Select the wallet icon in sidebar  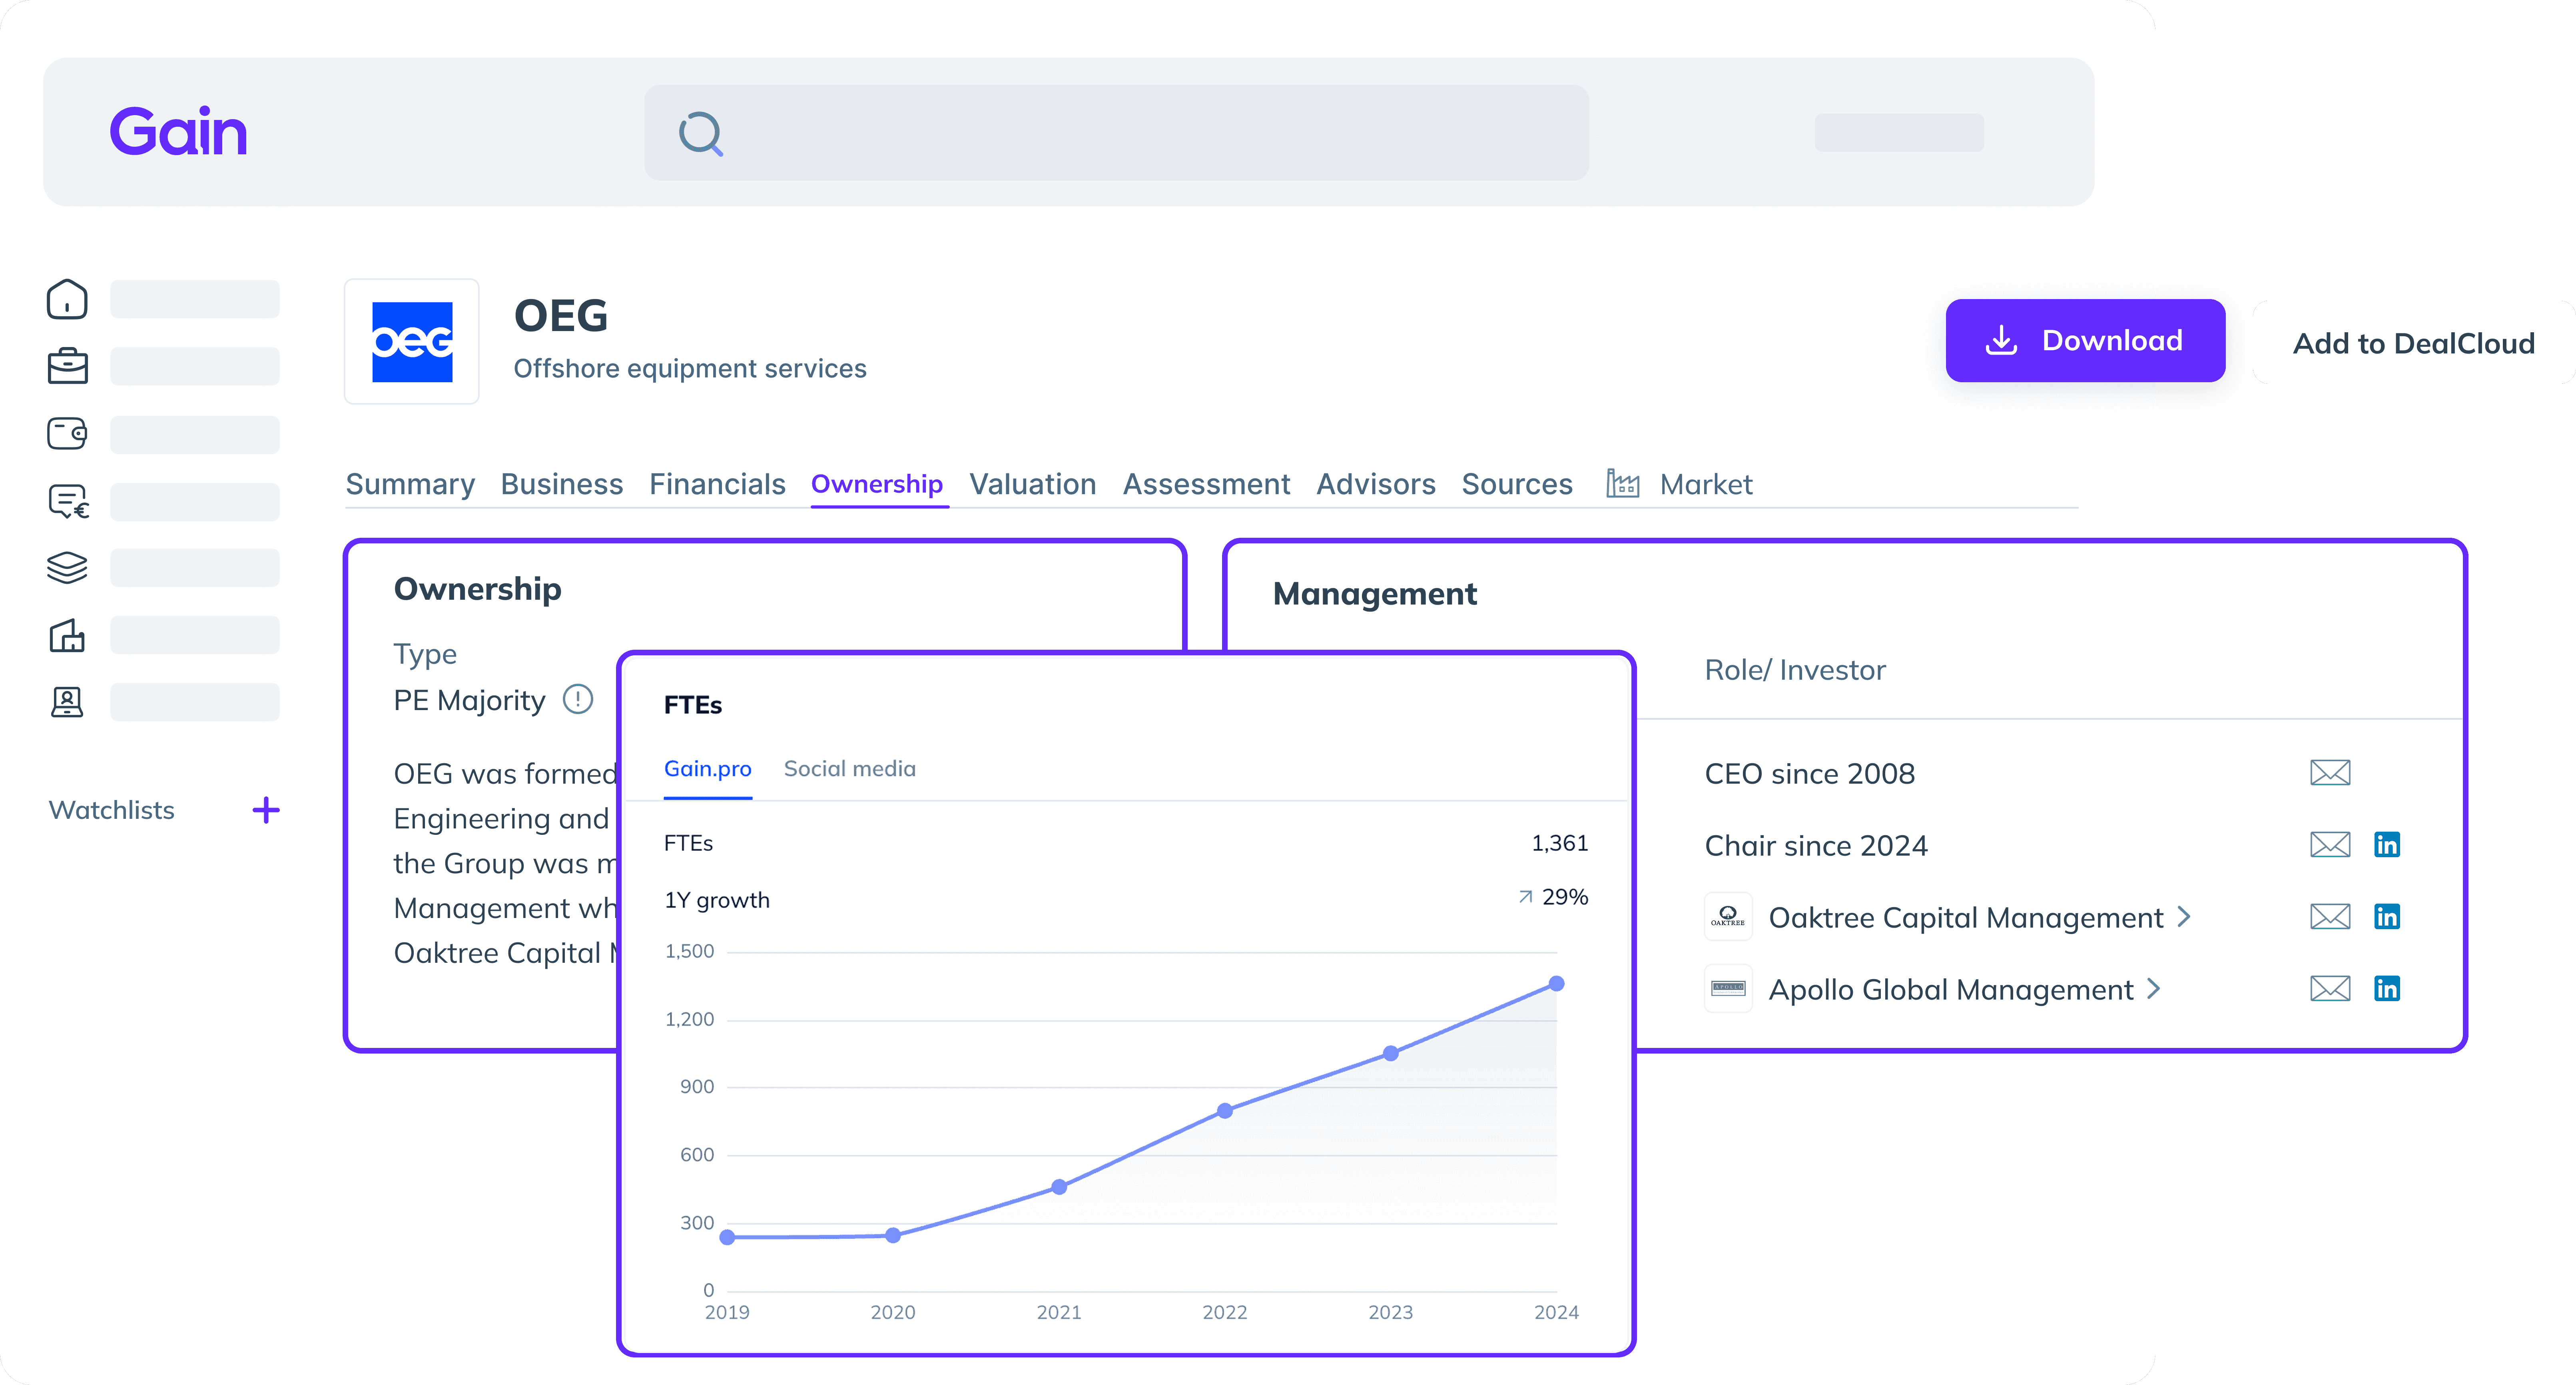click(x=67, y=433)
